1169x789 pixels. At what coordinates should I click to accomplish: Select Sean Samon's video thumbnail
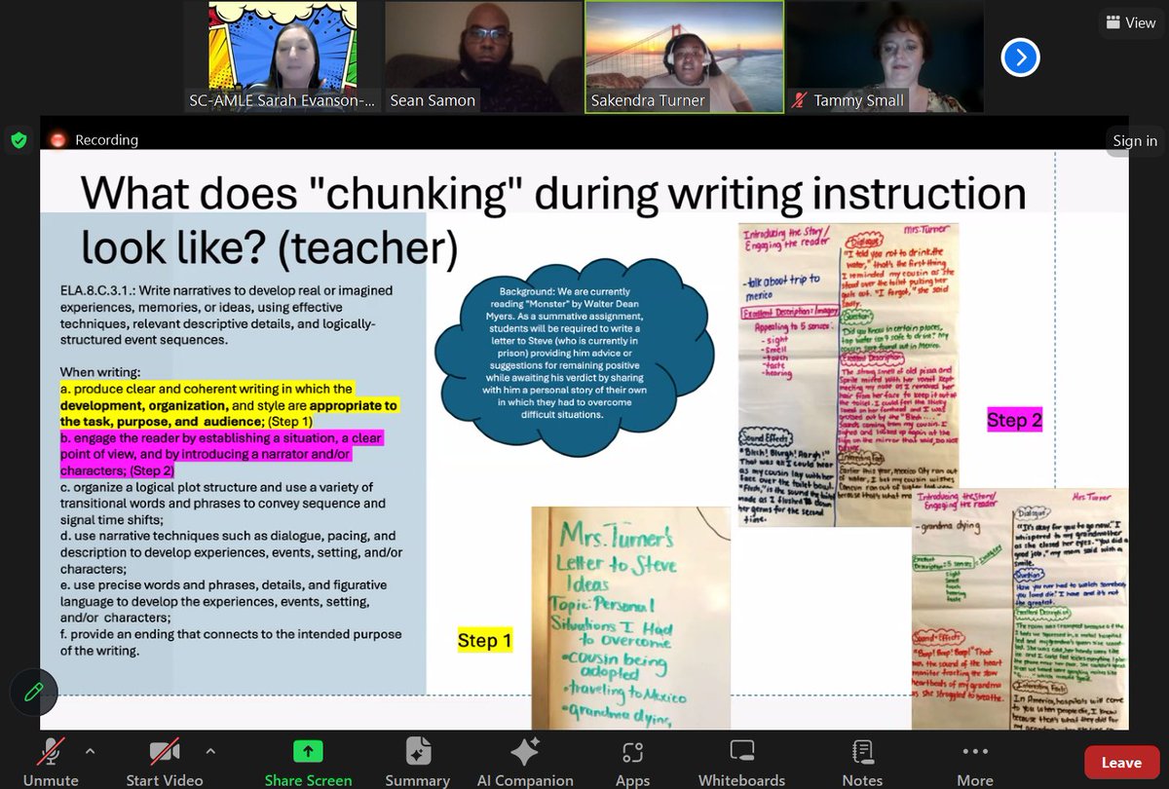483,56
